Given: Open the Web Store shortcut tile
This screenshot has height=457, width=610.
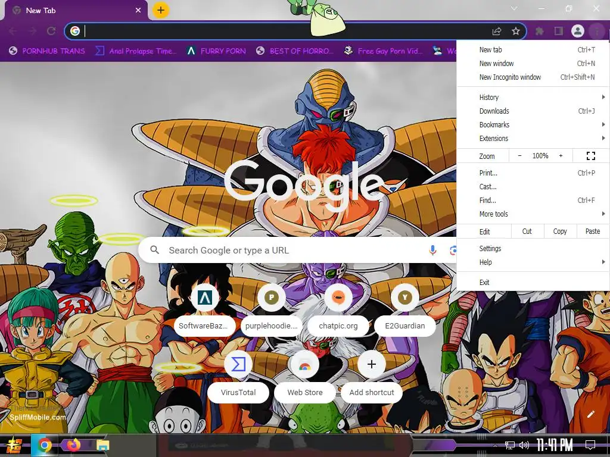Looking at the screenshot, I should (x=305, y=377).
